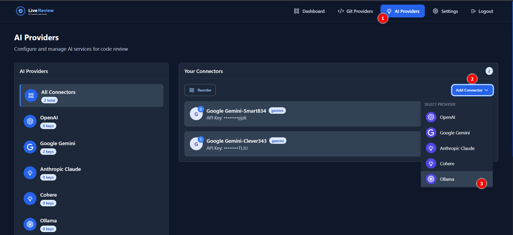513x235 pixels.
Task: Click the Gemini-Smart834 connector avatar
Action: coord(196,114)
